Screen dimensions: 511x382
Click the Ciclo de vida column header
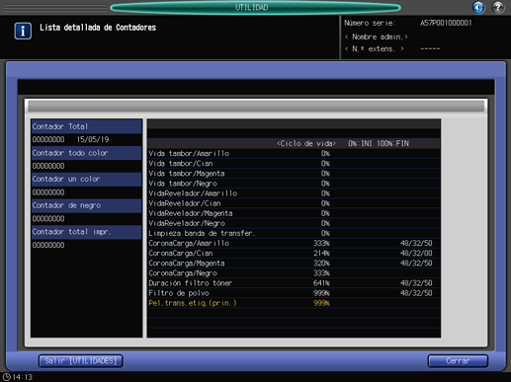pyautogui.click(x=306, y=144)
